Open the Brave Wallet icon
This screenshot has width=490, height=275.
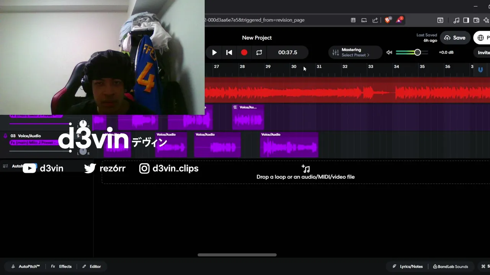477,20
